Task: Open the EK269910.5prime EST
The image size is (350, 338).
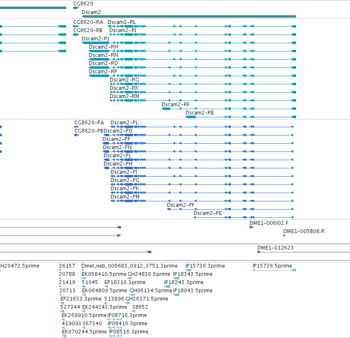Action: [84, 315]
